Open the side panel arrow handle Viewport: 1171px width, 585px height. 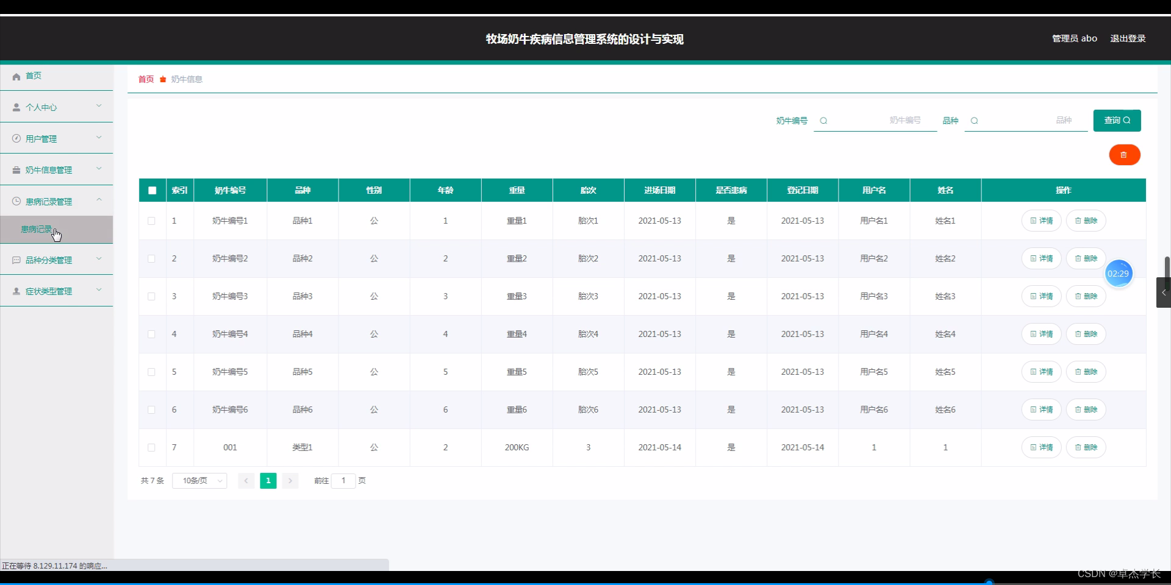(1164, 292)
